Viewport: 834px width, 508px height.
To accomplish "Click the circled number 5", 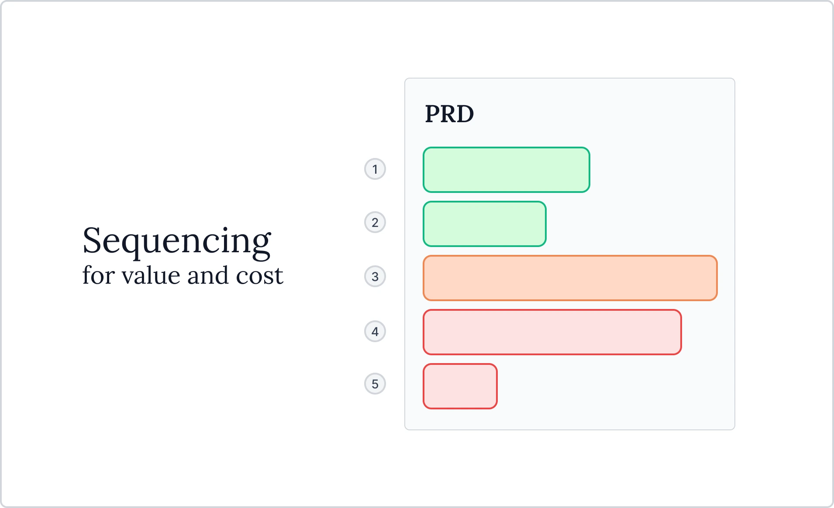I will (x=375, y=384).
